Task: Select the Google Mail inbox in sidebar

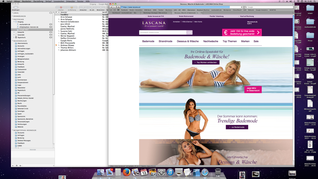Action: 32,29
